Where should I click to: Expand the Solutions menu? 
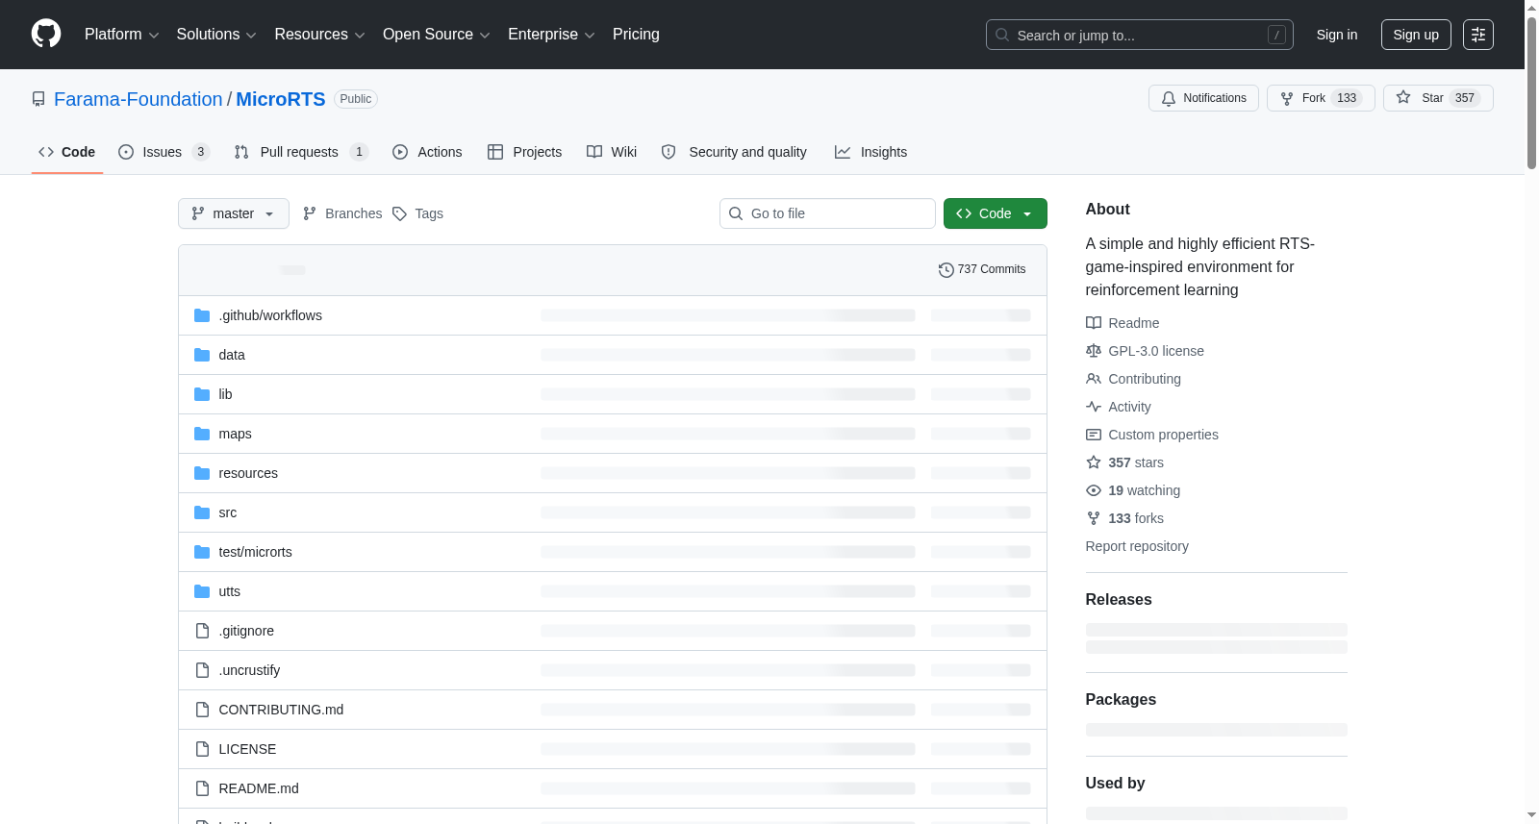[x=216, y=35]
